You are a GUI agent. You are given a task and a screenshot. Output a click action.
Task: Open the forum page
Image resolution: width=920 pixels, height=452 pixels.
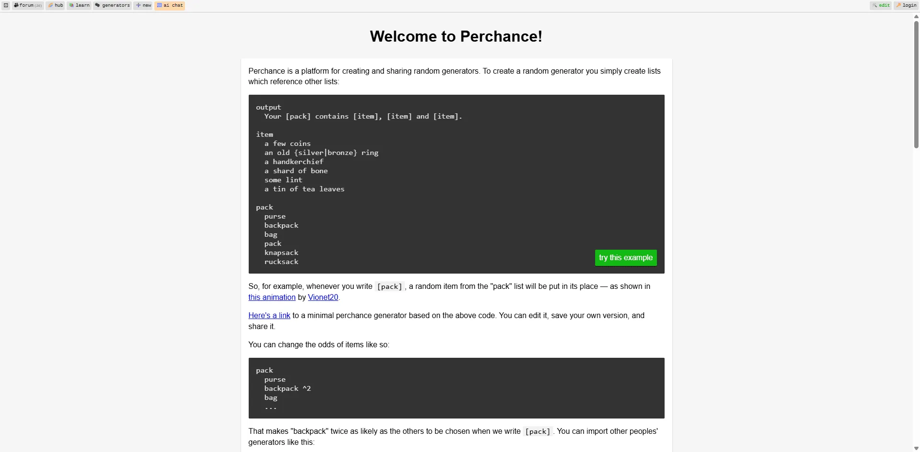[x=28, y=5]
